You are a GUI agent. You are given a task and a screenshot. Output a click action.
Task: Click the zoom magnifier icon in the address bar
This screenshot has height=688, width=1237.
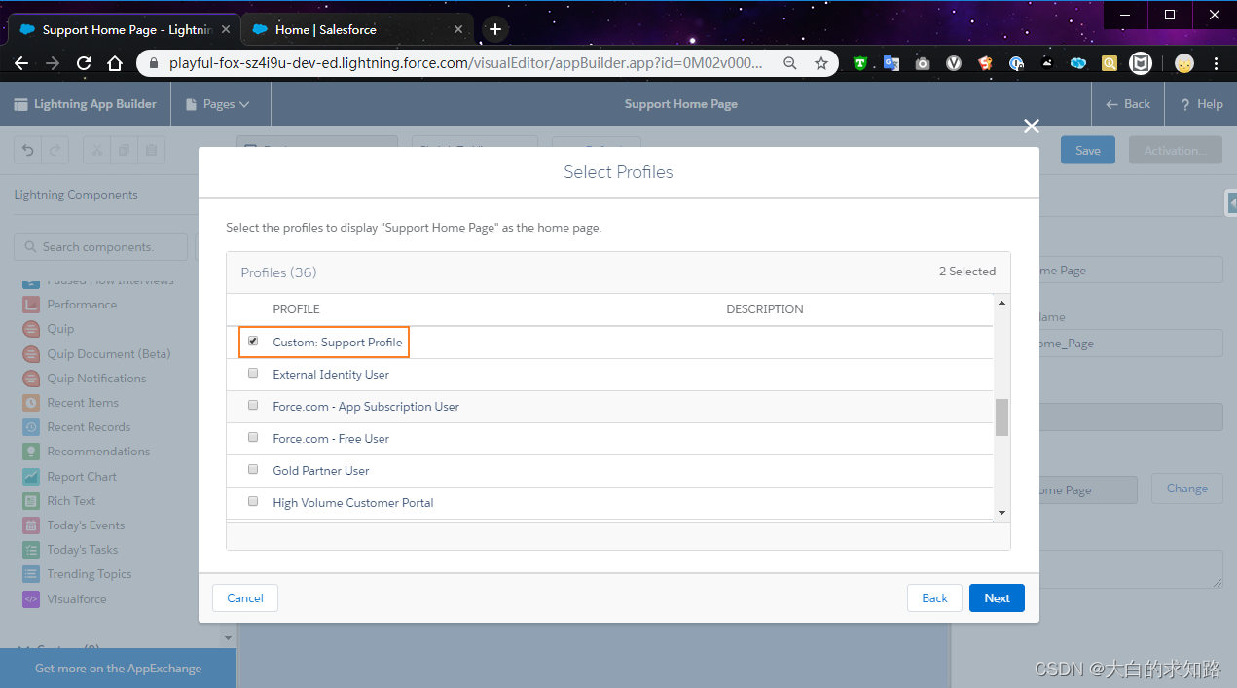click(x=790, y=63)
